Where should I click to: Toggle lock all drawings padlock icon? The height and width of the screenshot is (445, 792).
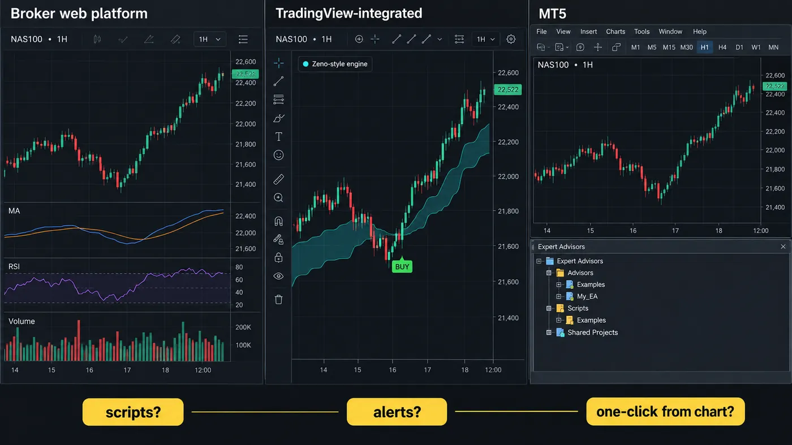[x=278, y=257]
